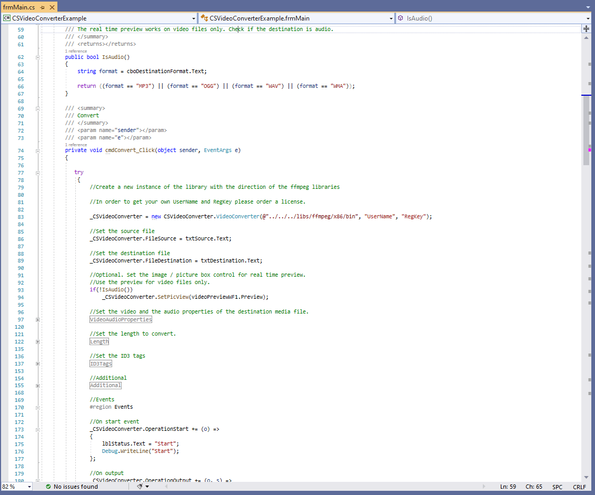
Task: Click the horizontal scrollbar right arrow
Action: 483,486
